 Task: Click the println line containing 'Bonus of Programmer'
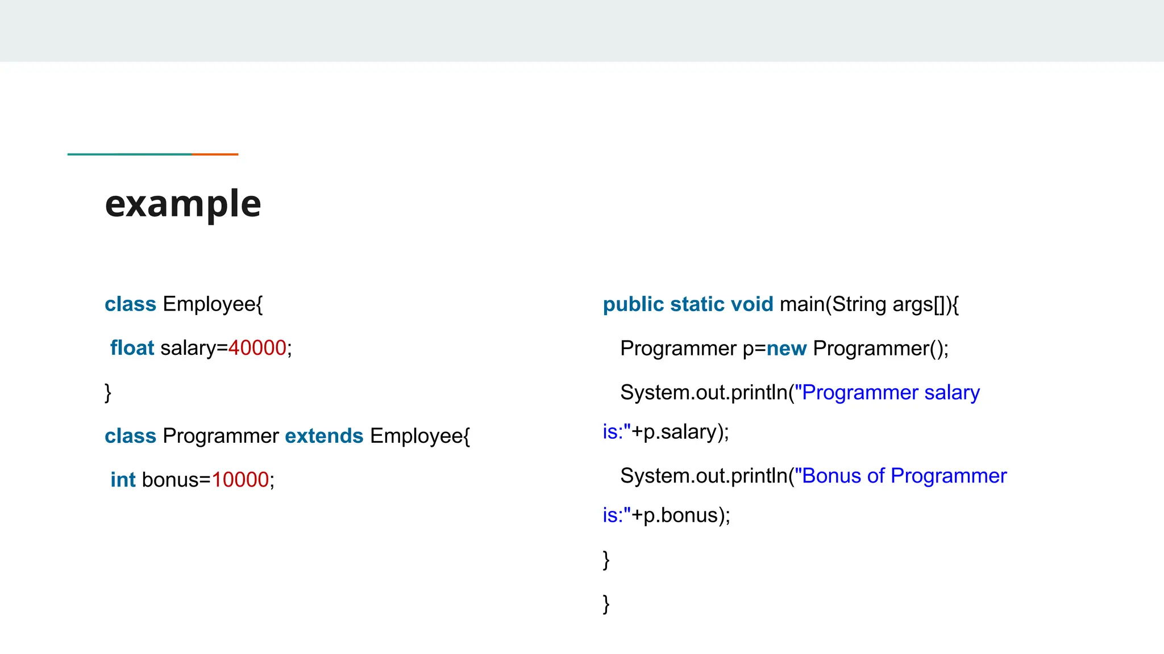pyautogui.click(x=813, y=476)
